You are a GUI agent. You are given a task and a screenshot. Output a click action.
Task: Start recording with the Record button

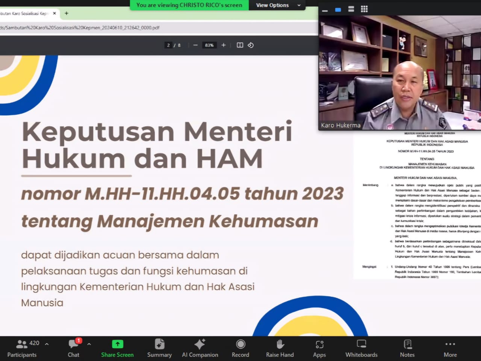[x=240, y=349]
